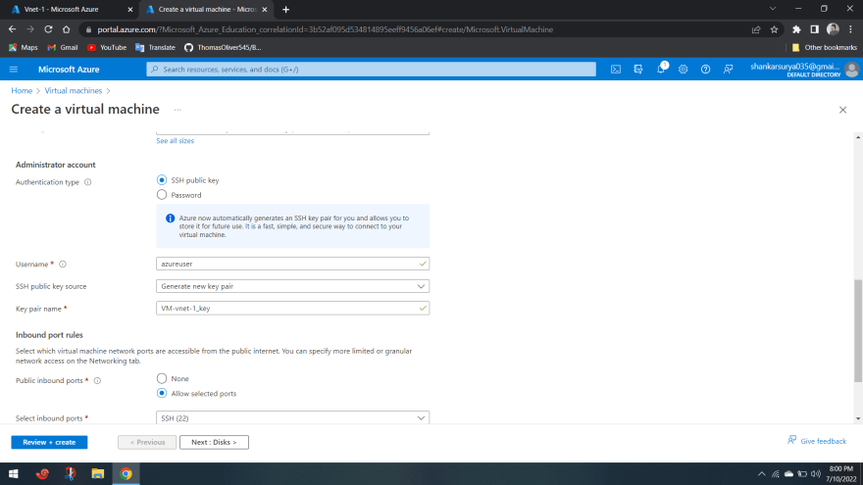The image size is (863, 485).
Task: Open File Explorer from the taskbar
Action: pyautogui.click(x=98, y=474)
